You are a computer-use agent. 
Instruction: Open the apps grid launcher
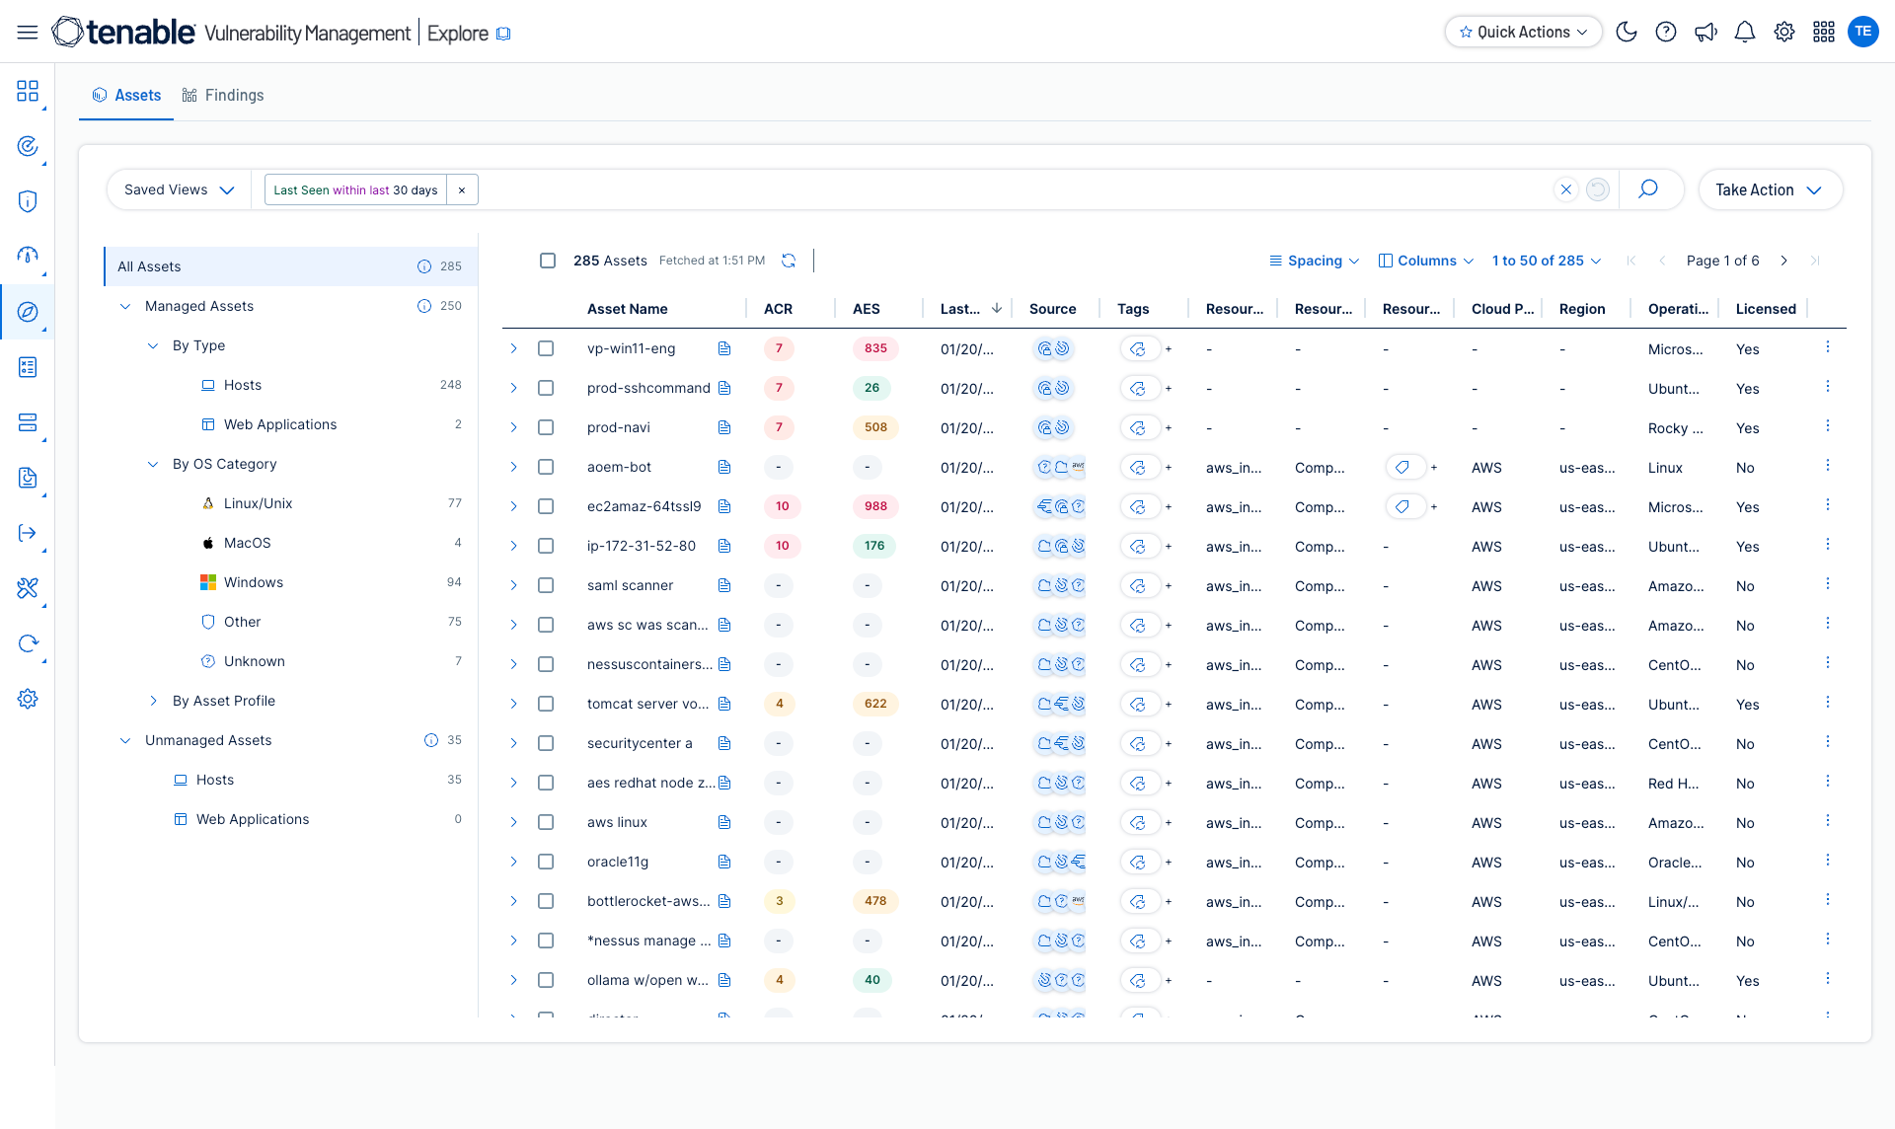point(1824,32)
